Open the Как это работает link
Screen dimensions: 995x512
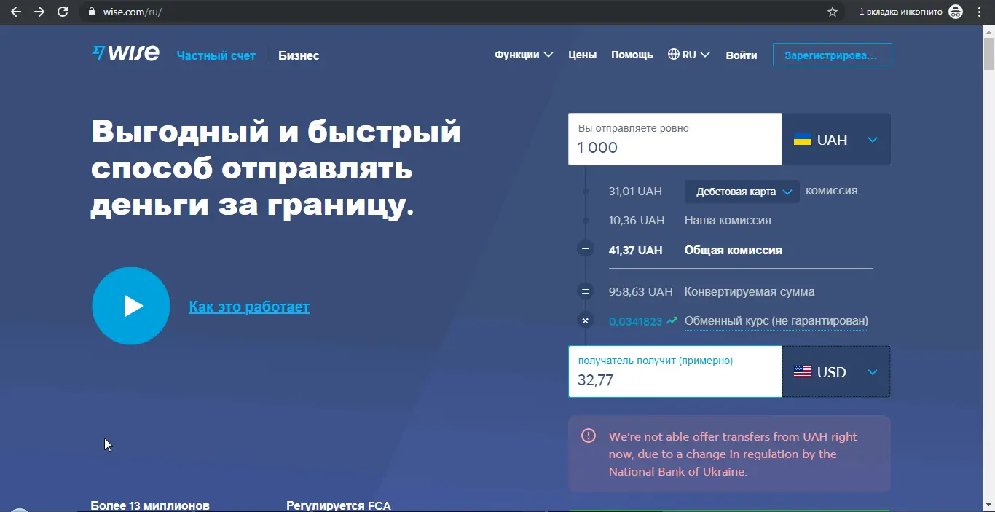tap(249, 307)
